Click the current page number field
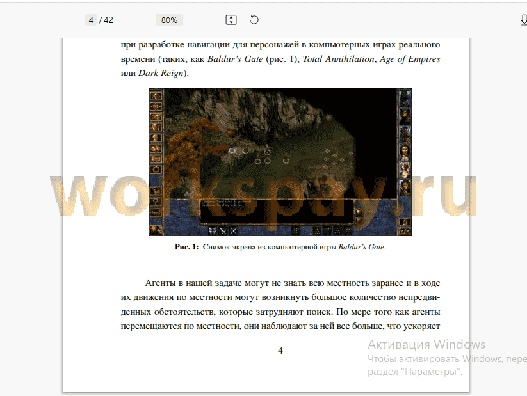This screenshot has width=527, height=396. [x=91, y=20]
